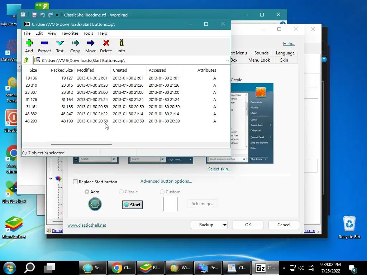
Task: Click the WordPad save icon in title bar
Action: tap(35, 15)
